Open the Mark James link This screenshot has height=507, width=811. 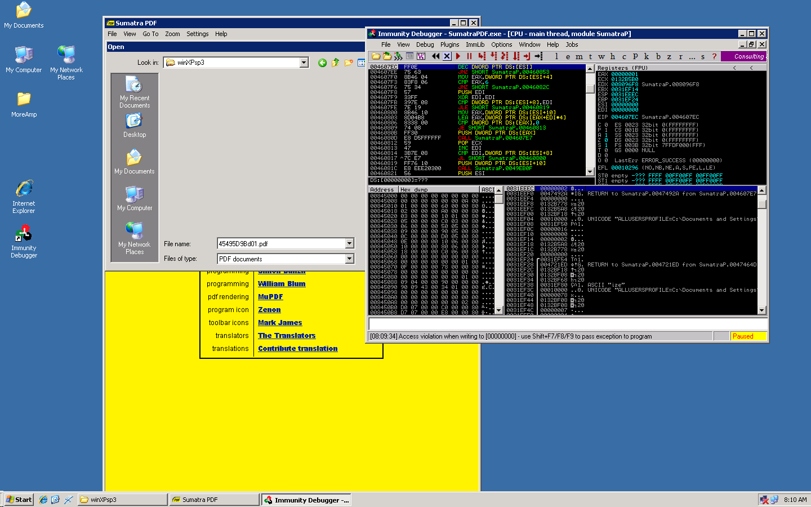[x=280, y=323]
